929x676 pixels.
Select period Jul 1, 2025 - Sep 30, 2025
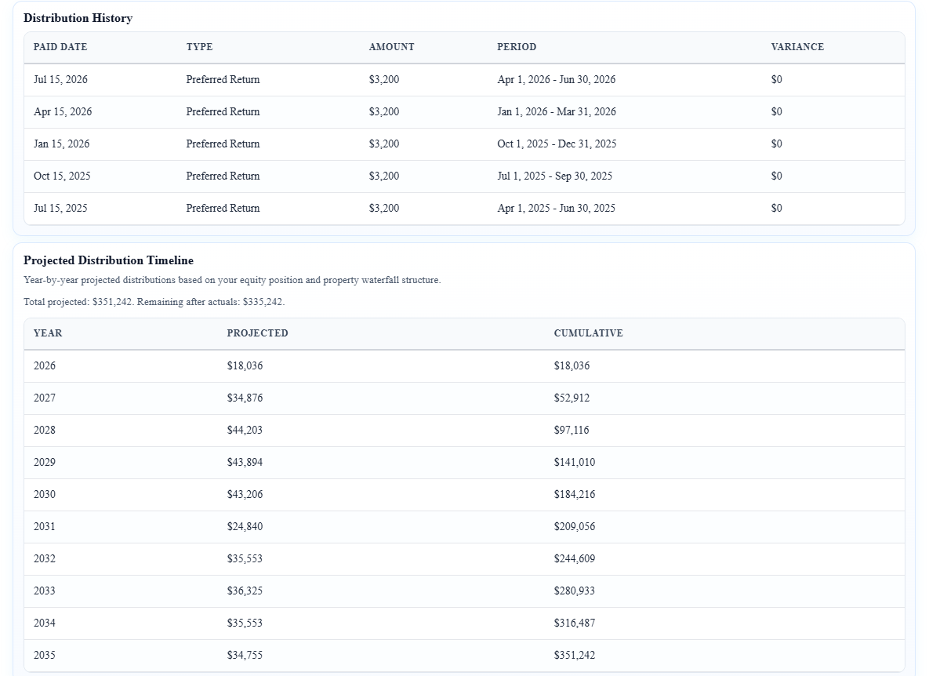[554, 176]
